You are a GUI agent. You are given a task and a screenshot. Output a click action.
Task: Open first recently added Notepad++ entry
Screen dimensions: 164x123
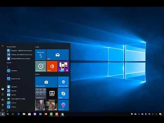click(20, 51)
